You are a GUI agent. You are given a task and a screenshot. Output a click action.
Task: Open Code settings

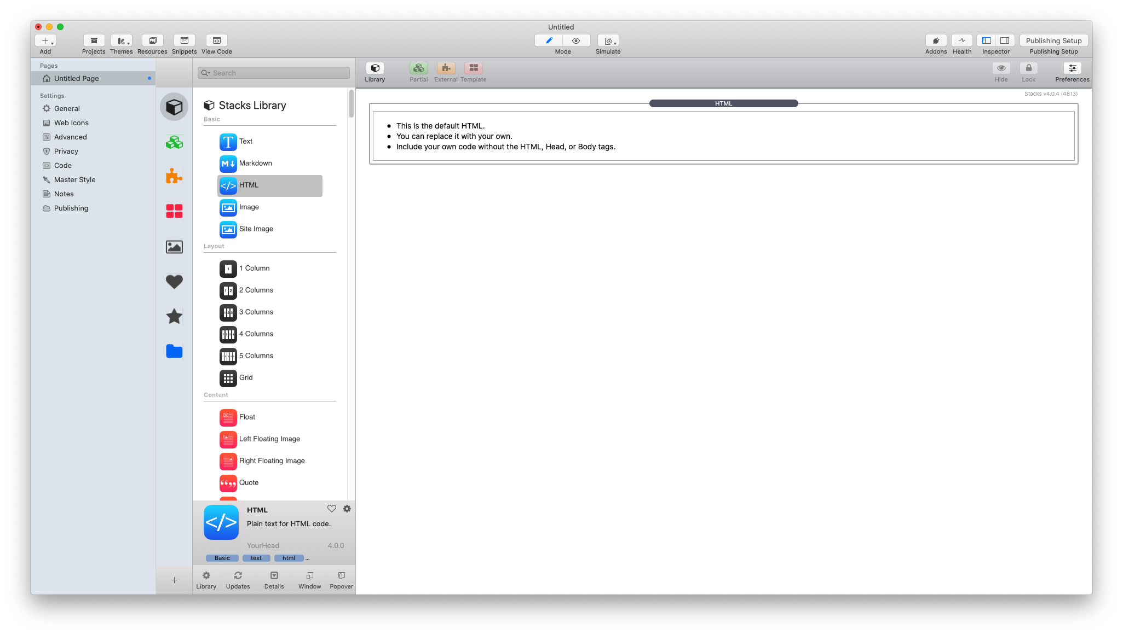tap(93, 165)
